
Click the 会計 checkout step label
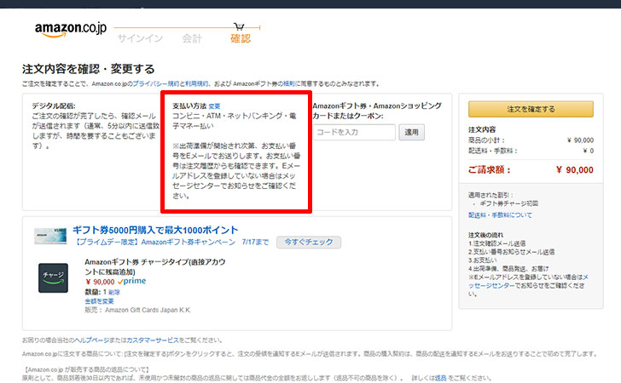[192, 39]
